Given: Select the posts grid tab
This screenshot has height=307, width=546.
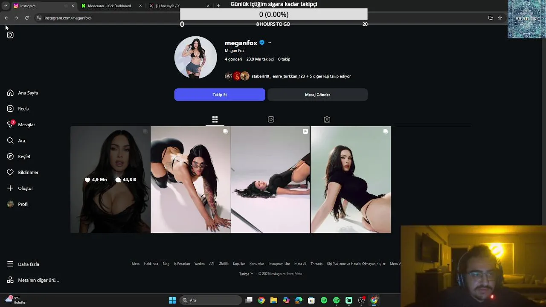Looking at the screenshot, I should pyautogui.click(x=215, y=119).
